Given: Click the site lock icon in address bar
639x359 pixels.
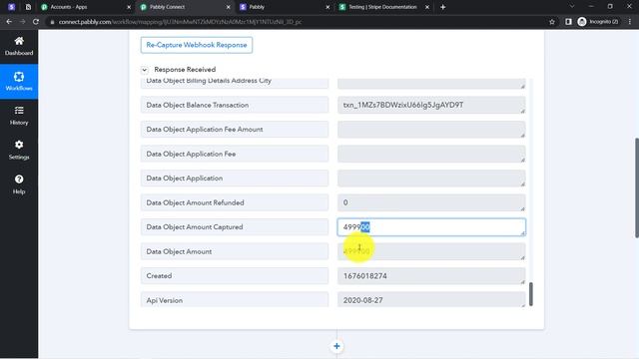Looking at the screenshot, I should pos(52,22).
